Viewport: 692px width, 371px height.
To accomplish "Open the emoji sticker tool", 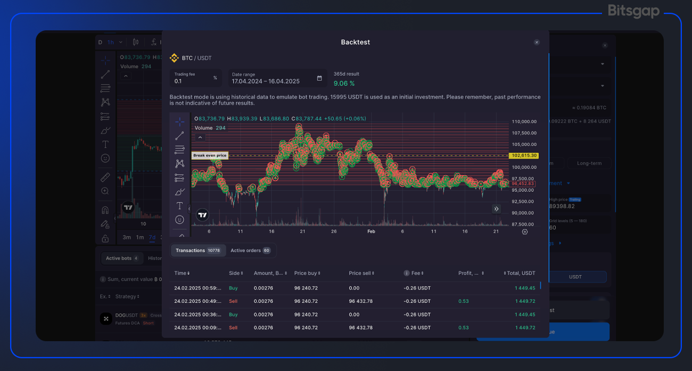I will pyautogui.click(x=179, y=218).
